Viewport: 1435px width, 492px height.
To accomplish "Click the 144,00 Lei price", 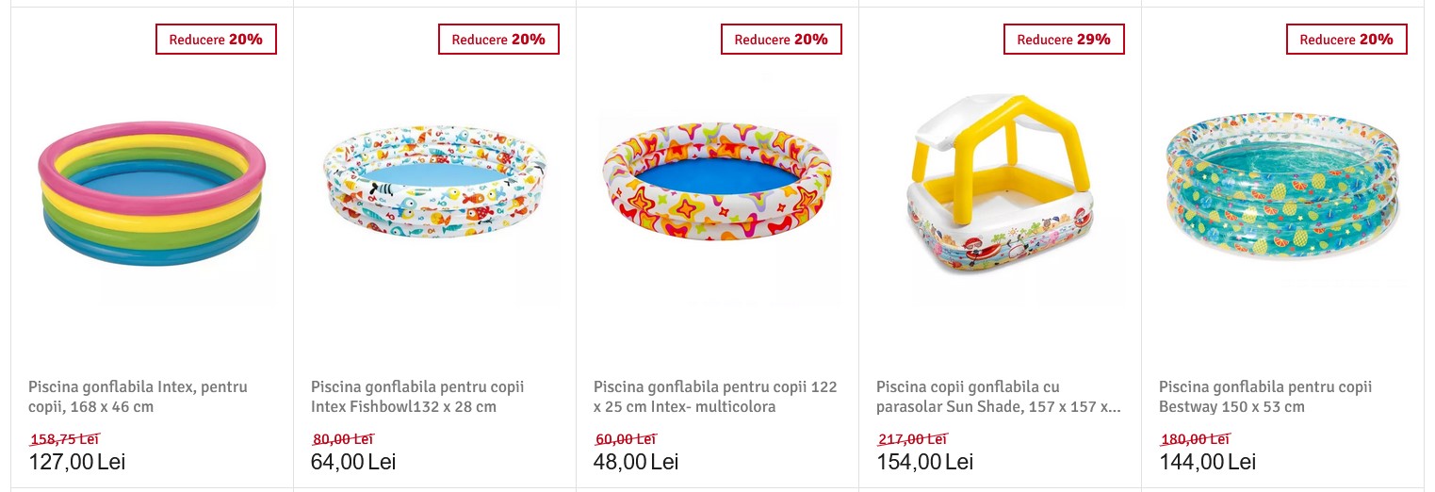I will coord(1207,462).
